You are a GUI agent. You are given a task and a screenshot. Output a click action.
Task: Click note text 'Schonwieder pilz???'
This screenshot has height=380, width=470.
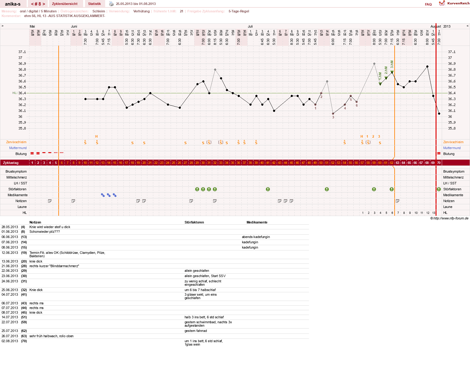45,232
